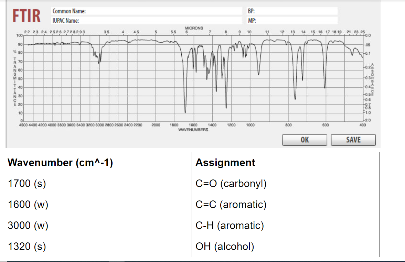The width and height of the screenshot is (405, 262).
Task: Click the MP input field
Action: click(292, 20)
